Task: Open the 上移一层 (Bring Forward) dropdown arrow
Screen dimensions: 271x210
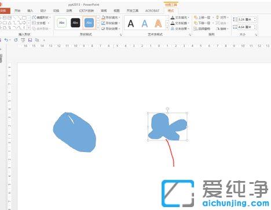Action: click(213, 17)
